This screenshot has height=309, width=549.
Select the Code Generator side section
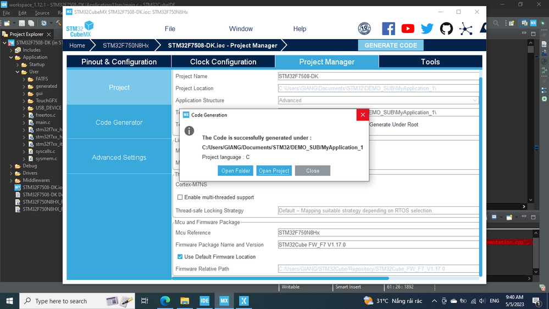tap(119, 122)
